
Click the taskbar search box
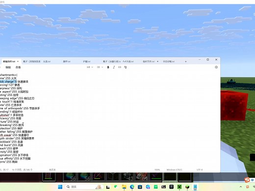pyautogui.click(x=84, y=187)
